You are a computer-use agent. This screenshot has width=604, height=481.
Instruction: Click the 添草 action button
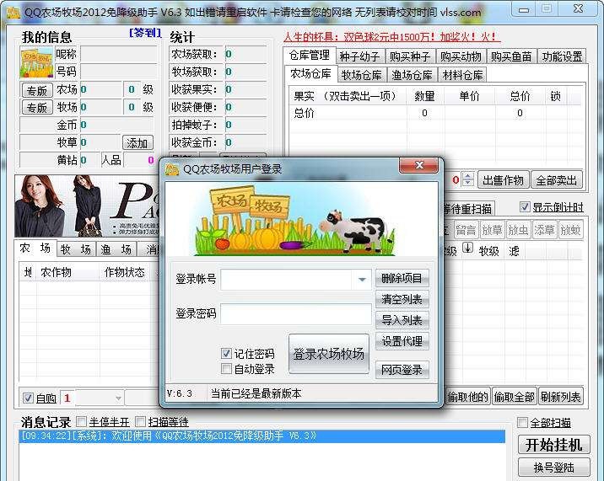coord(544,230)
